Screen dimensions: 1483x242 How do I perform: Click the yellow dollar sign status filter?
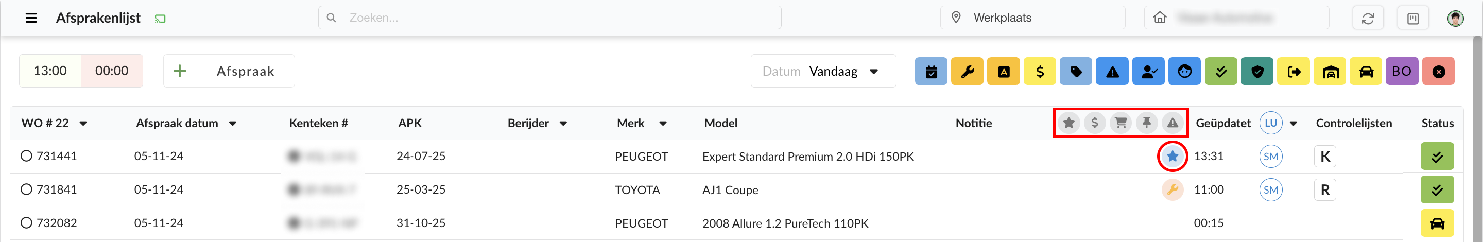[1040, 72]
